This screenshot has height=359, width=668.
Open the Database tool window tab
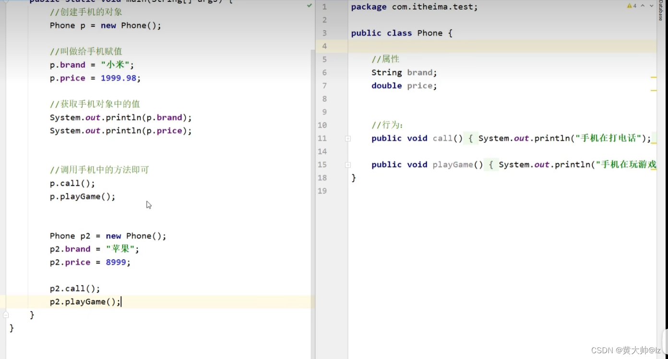click(660, 11)
